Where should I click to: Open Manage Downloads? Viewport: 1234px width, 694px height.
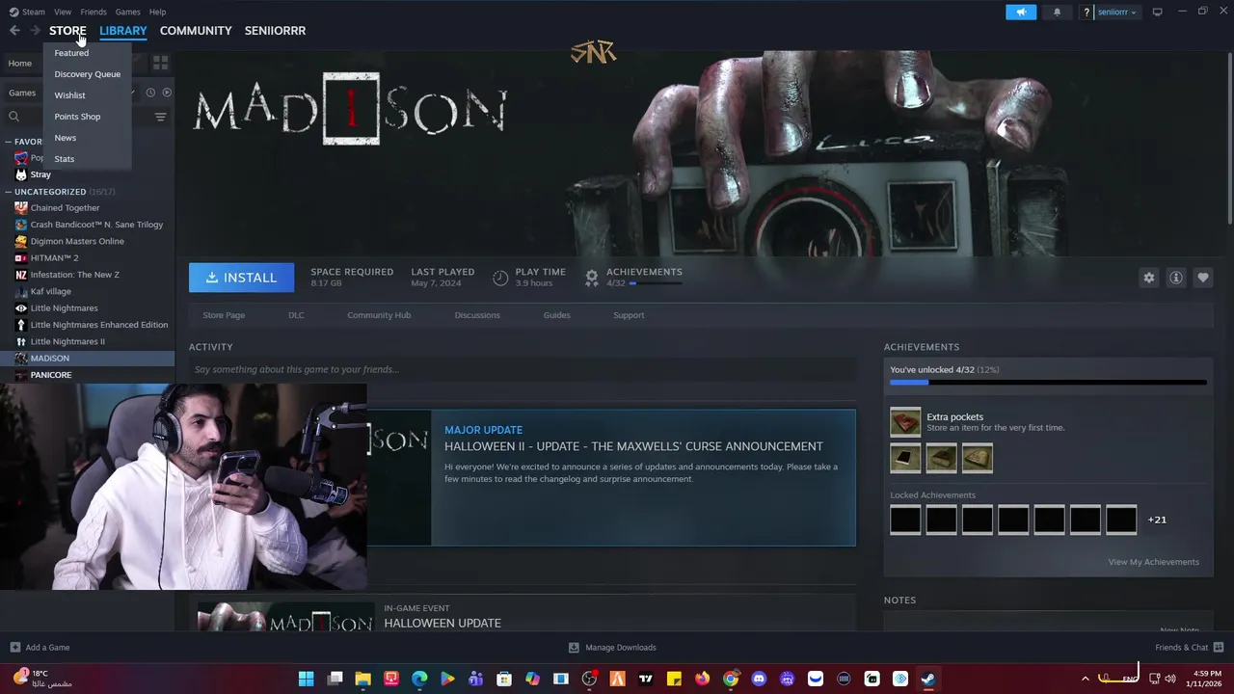[612, 647]
